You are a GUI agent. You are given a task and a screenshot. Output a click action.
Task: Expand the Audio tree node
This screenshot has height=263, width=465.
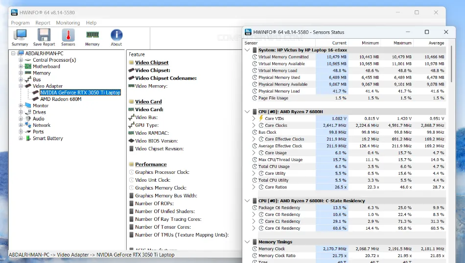(x=21, y=119)
